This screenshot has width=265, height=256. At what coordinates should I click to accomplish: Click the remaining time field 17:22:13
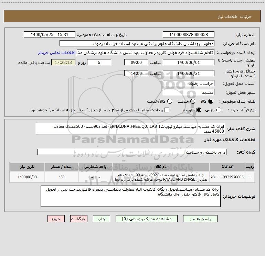click(x=63, y=63)
